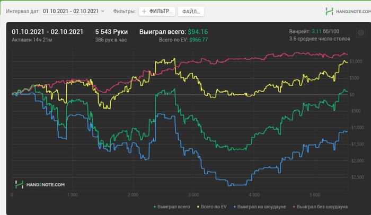The width and height of the screenshot is (371, 215).
Task: Click the blue Выиграл на шоудауне legend dot
Action: 234,207
